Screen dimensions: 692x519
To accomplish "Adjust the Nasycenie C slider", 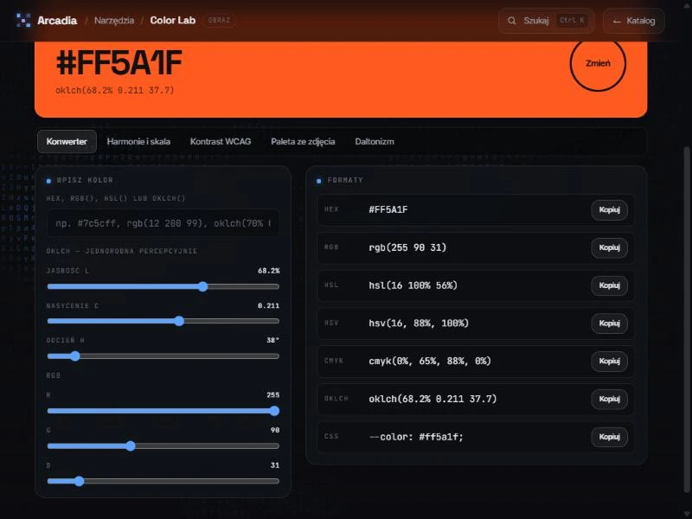I will point(163,321).
